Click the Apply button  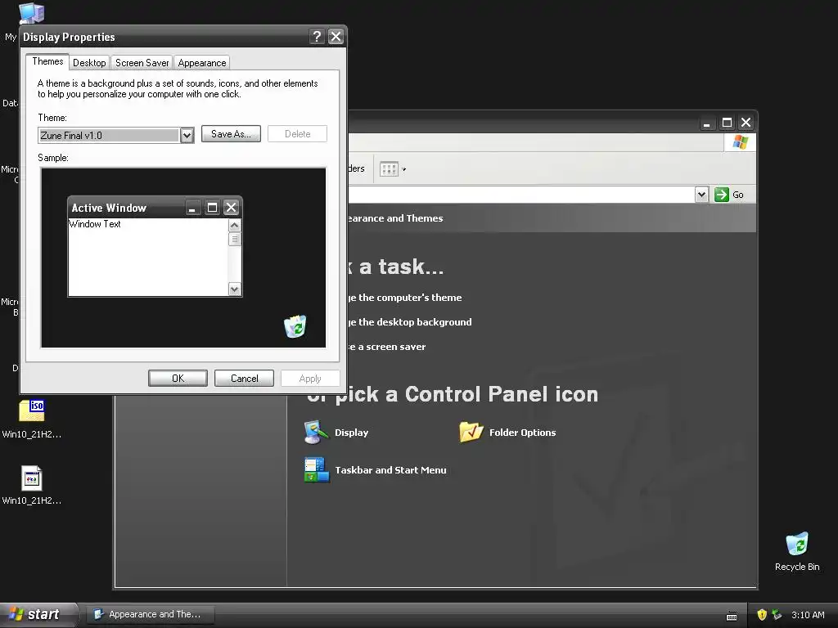[310, 378]
